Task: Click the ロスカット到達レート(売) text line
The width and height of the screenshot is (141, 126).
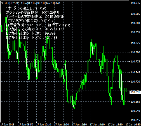Action: pos(32,38)
